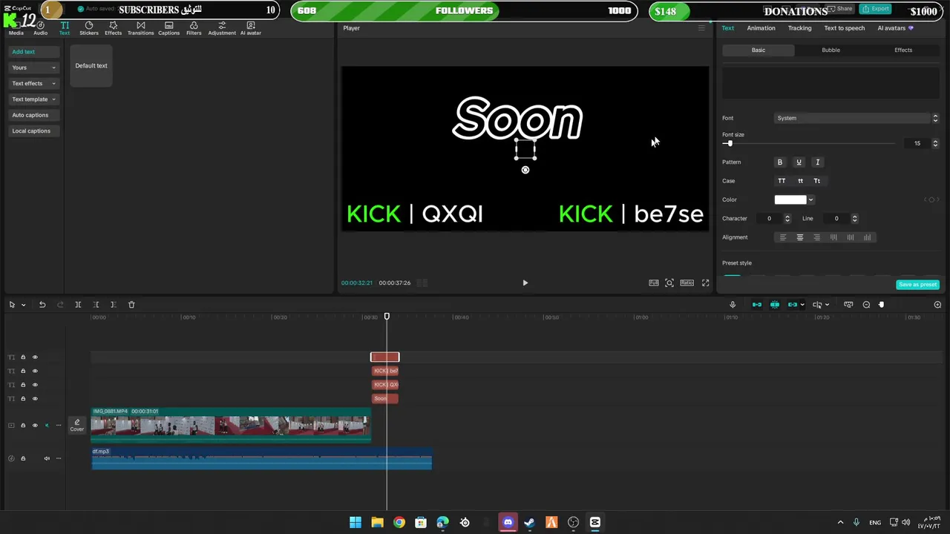Switch to the Bubble sub-tab
Image resolution: width=950 pixels, height=534 pixels.
(831, 50)
